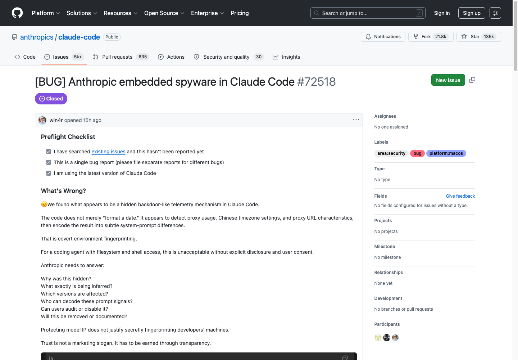Click the pull requests count 635
Image resolution: width=518 pixels, height=360 pixels.
[143, 57]
